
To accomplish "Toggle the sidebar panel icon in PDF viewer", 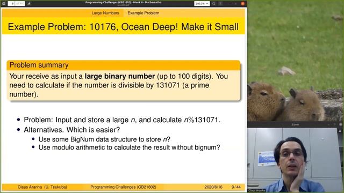I will point(4,4).
